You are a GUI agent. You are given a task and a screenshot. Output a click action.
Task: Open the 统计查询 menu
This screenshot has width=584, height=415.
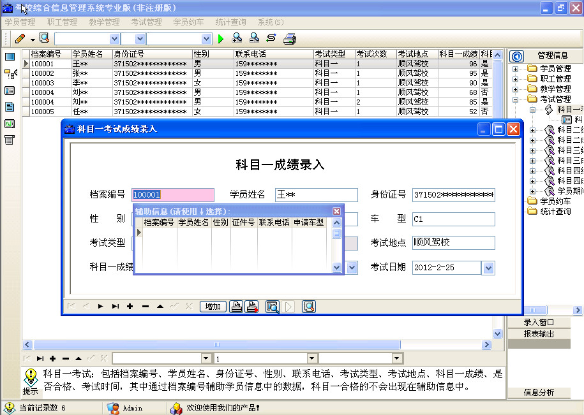[x=230, y=22]
